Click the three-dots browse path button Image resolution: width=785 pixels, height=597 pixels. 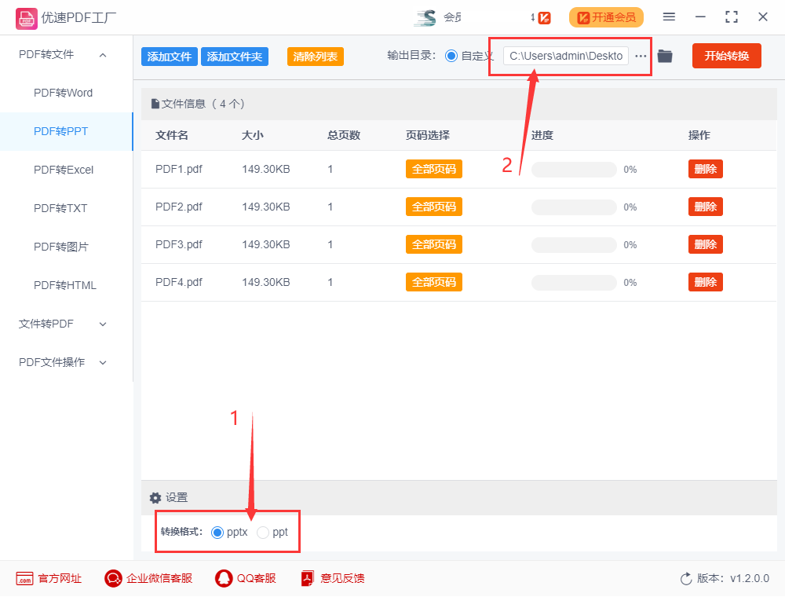pyautogui.click(x=641, y=56)
